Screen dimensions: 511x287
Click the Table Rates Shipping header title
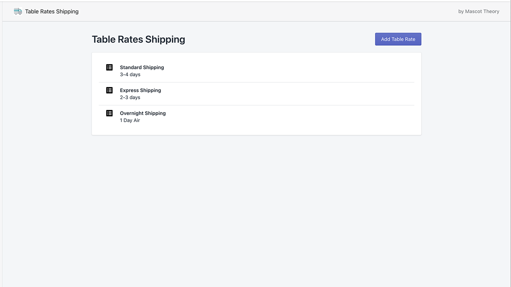[52, 11]
